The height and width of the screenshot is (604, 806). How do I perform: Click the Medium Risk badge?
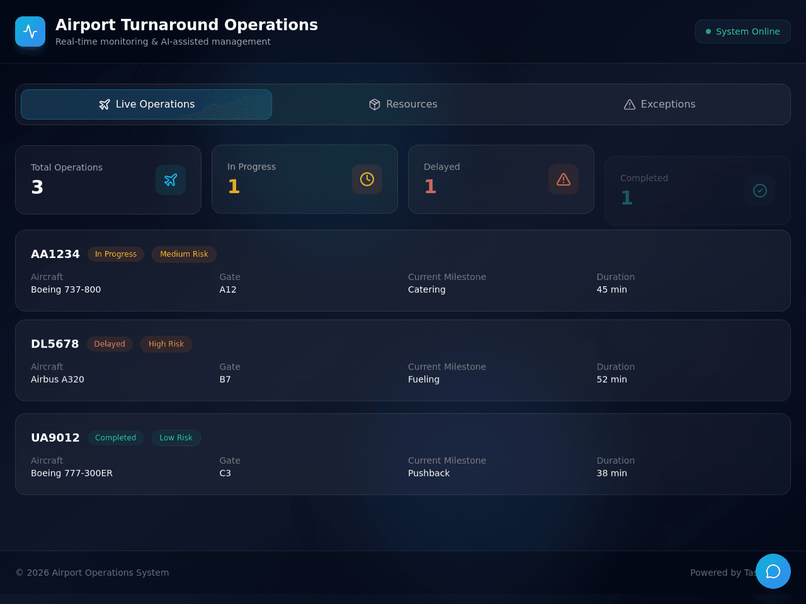[x=184, y=254]
